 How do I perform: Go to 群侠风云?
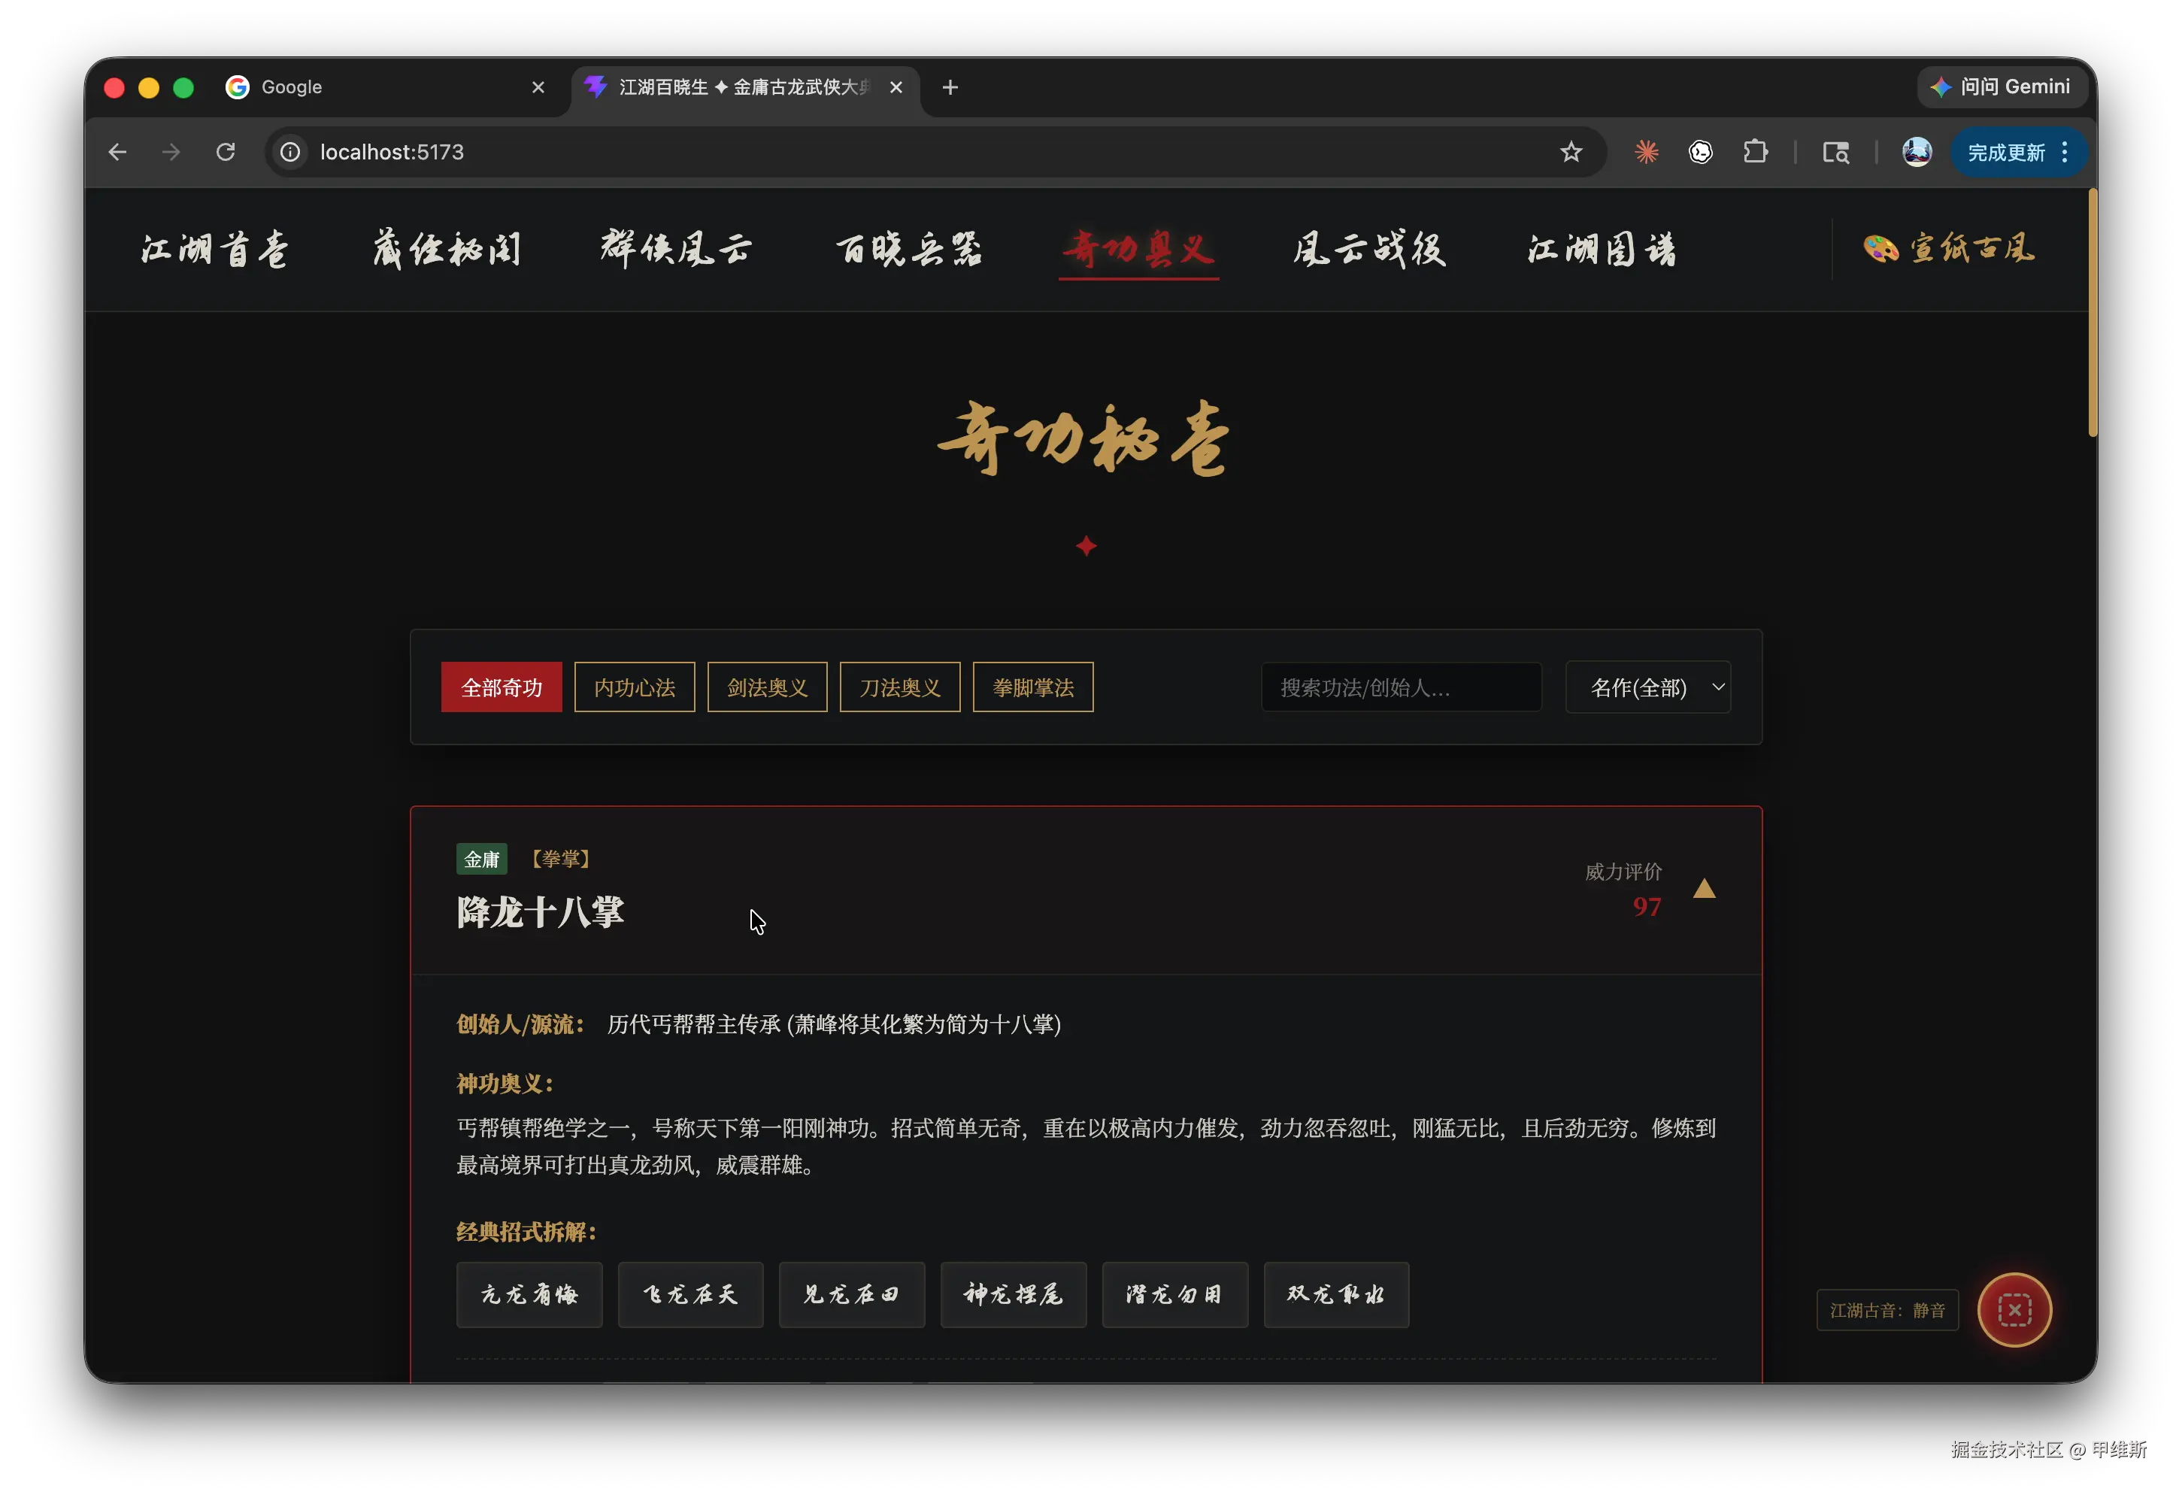677,250
